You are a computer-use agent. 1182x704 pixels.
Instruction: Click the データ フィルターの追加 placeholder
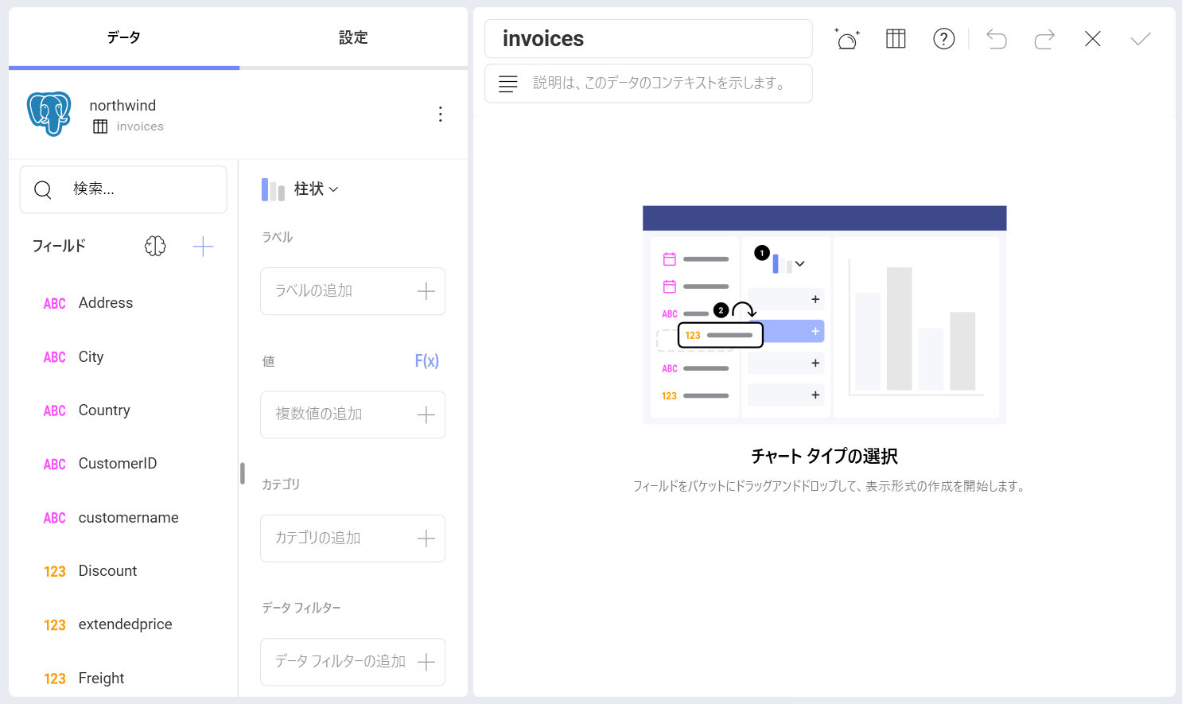coord(340,662)
